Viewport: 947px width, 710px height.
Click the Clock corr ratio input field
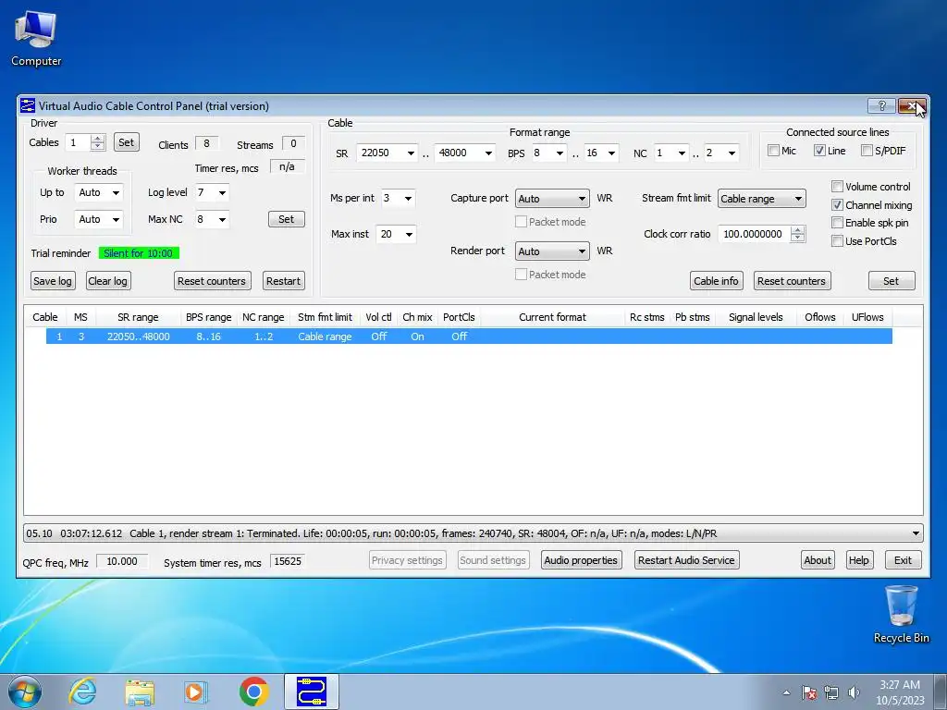click(755, 234)
